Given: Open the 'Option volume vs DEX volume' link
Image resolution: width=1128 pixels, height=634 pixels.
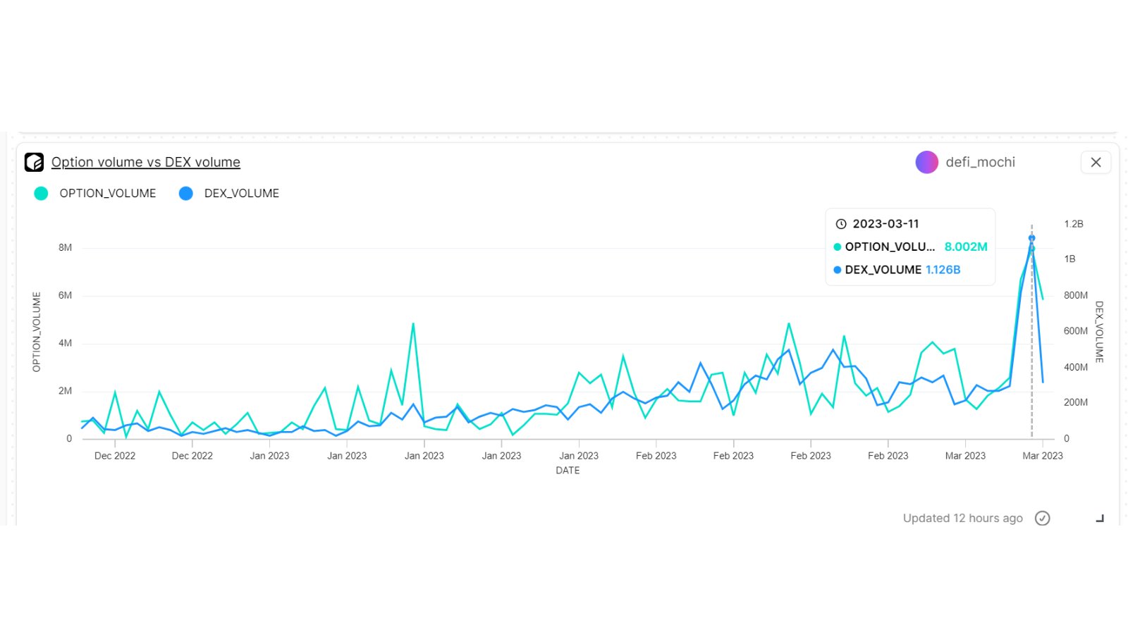Looking at the screenshot, I should pyautogui.click(x=145, y=162).
